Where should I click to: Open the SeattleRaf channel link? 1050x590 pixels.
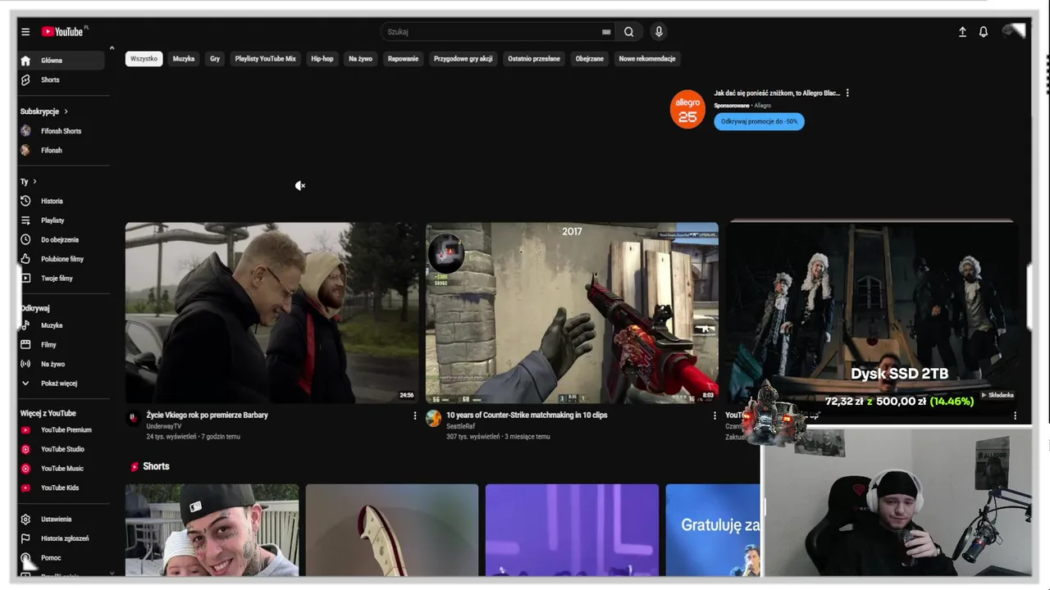[460, 427]
